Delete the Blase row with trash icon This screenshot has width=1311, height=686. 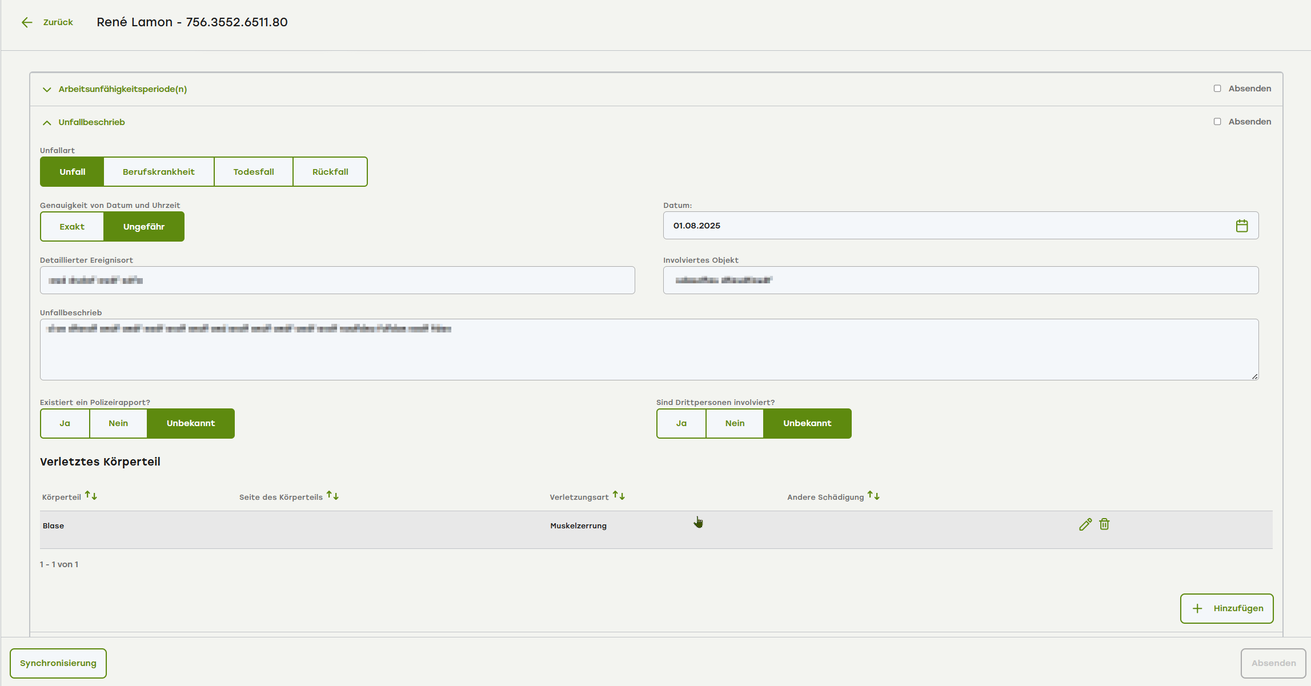tap(1104, 524)
